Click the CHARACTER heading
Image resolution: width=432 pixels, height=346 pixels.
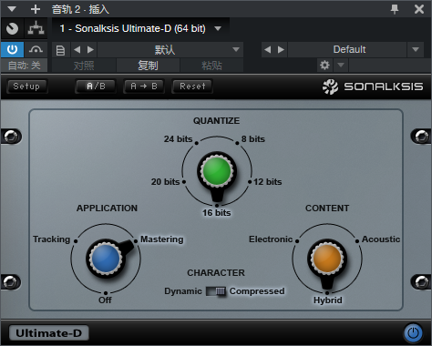216,273
